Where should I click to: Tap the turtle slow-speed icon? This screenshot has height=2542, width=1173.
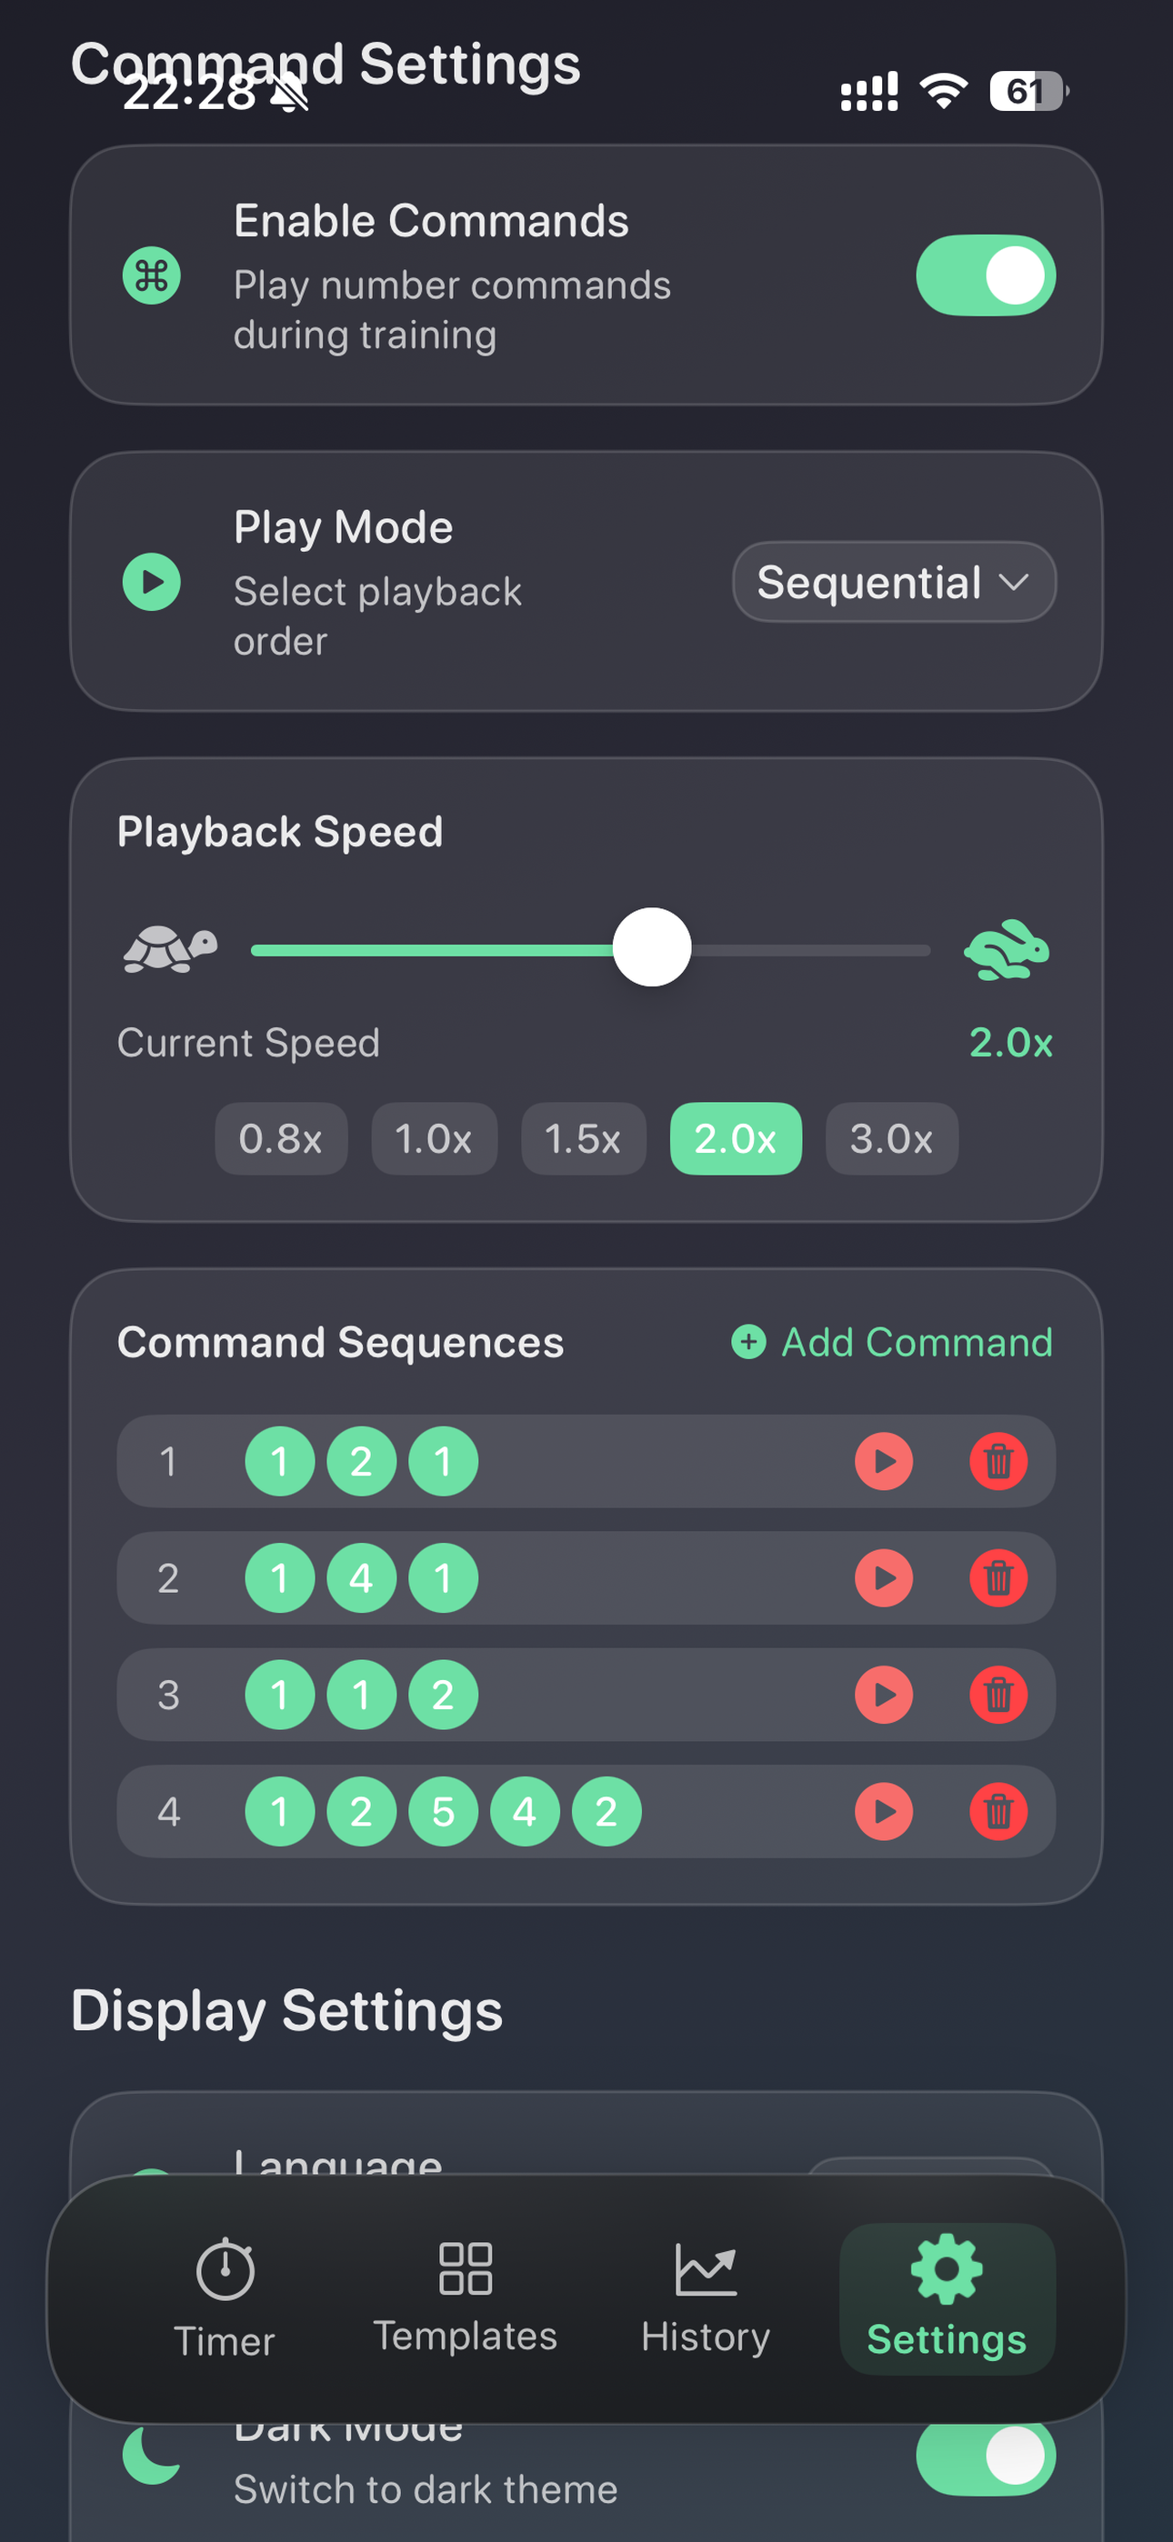[170, 949]
